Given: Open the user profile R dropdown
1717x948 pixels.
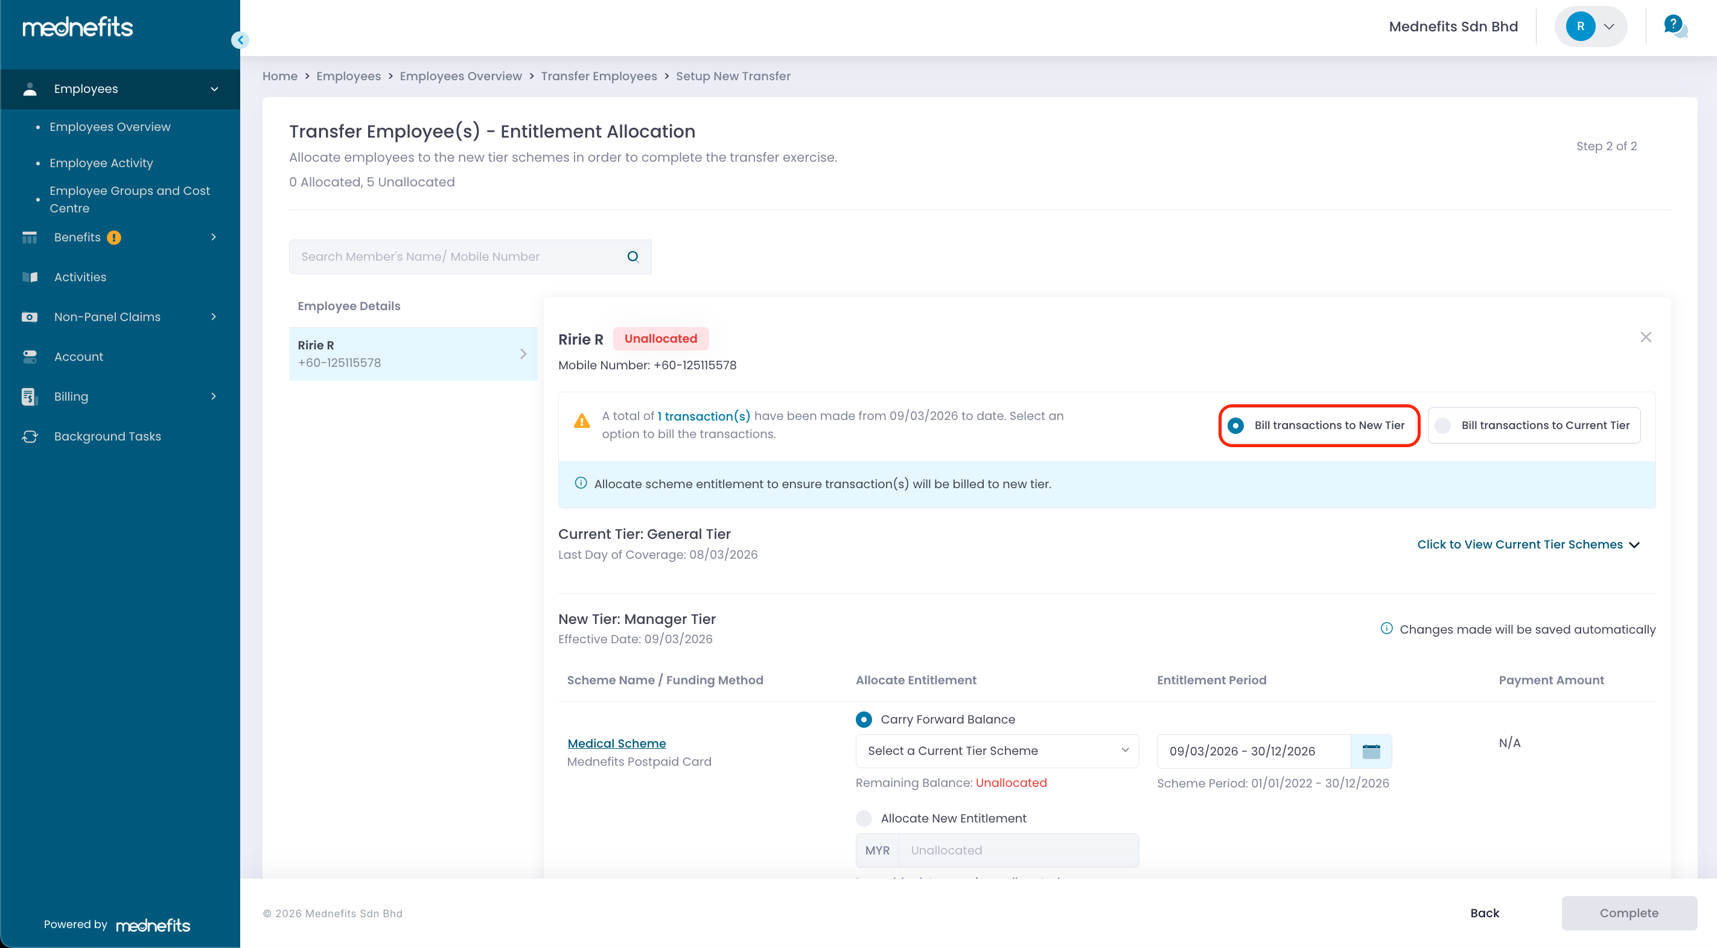Looking at the screenshot, I should 1591,27.
